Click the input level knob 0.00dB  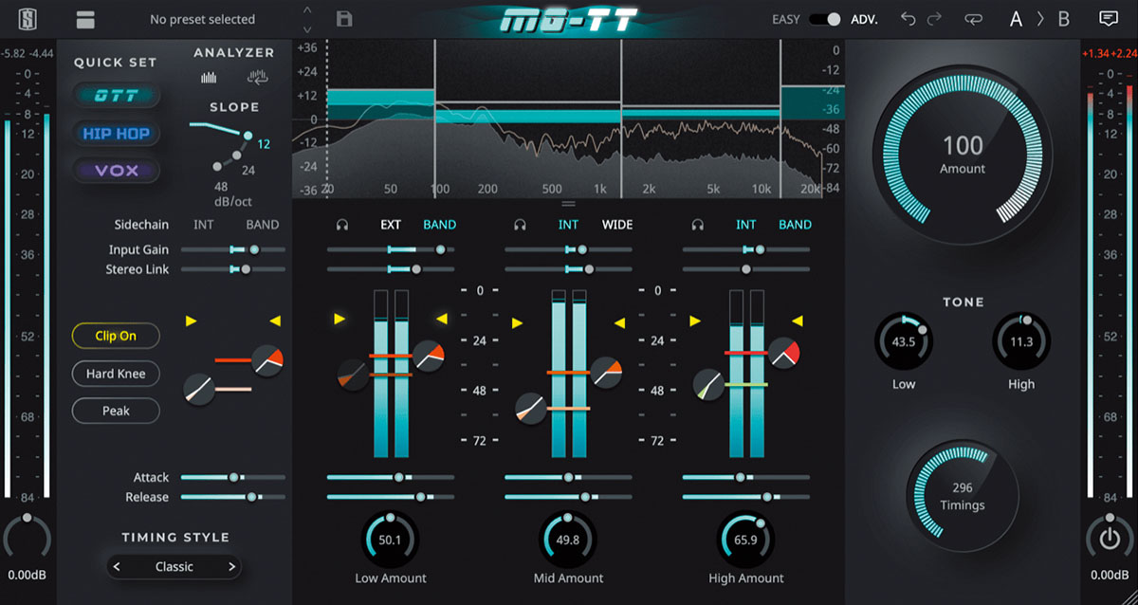pyautogui.click(x=28, y=540)
